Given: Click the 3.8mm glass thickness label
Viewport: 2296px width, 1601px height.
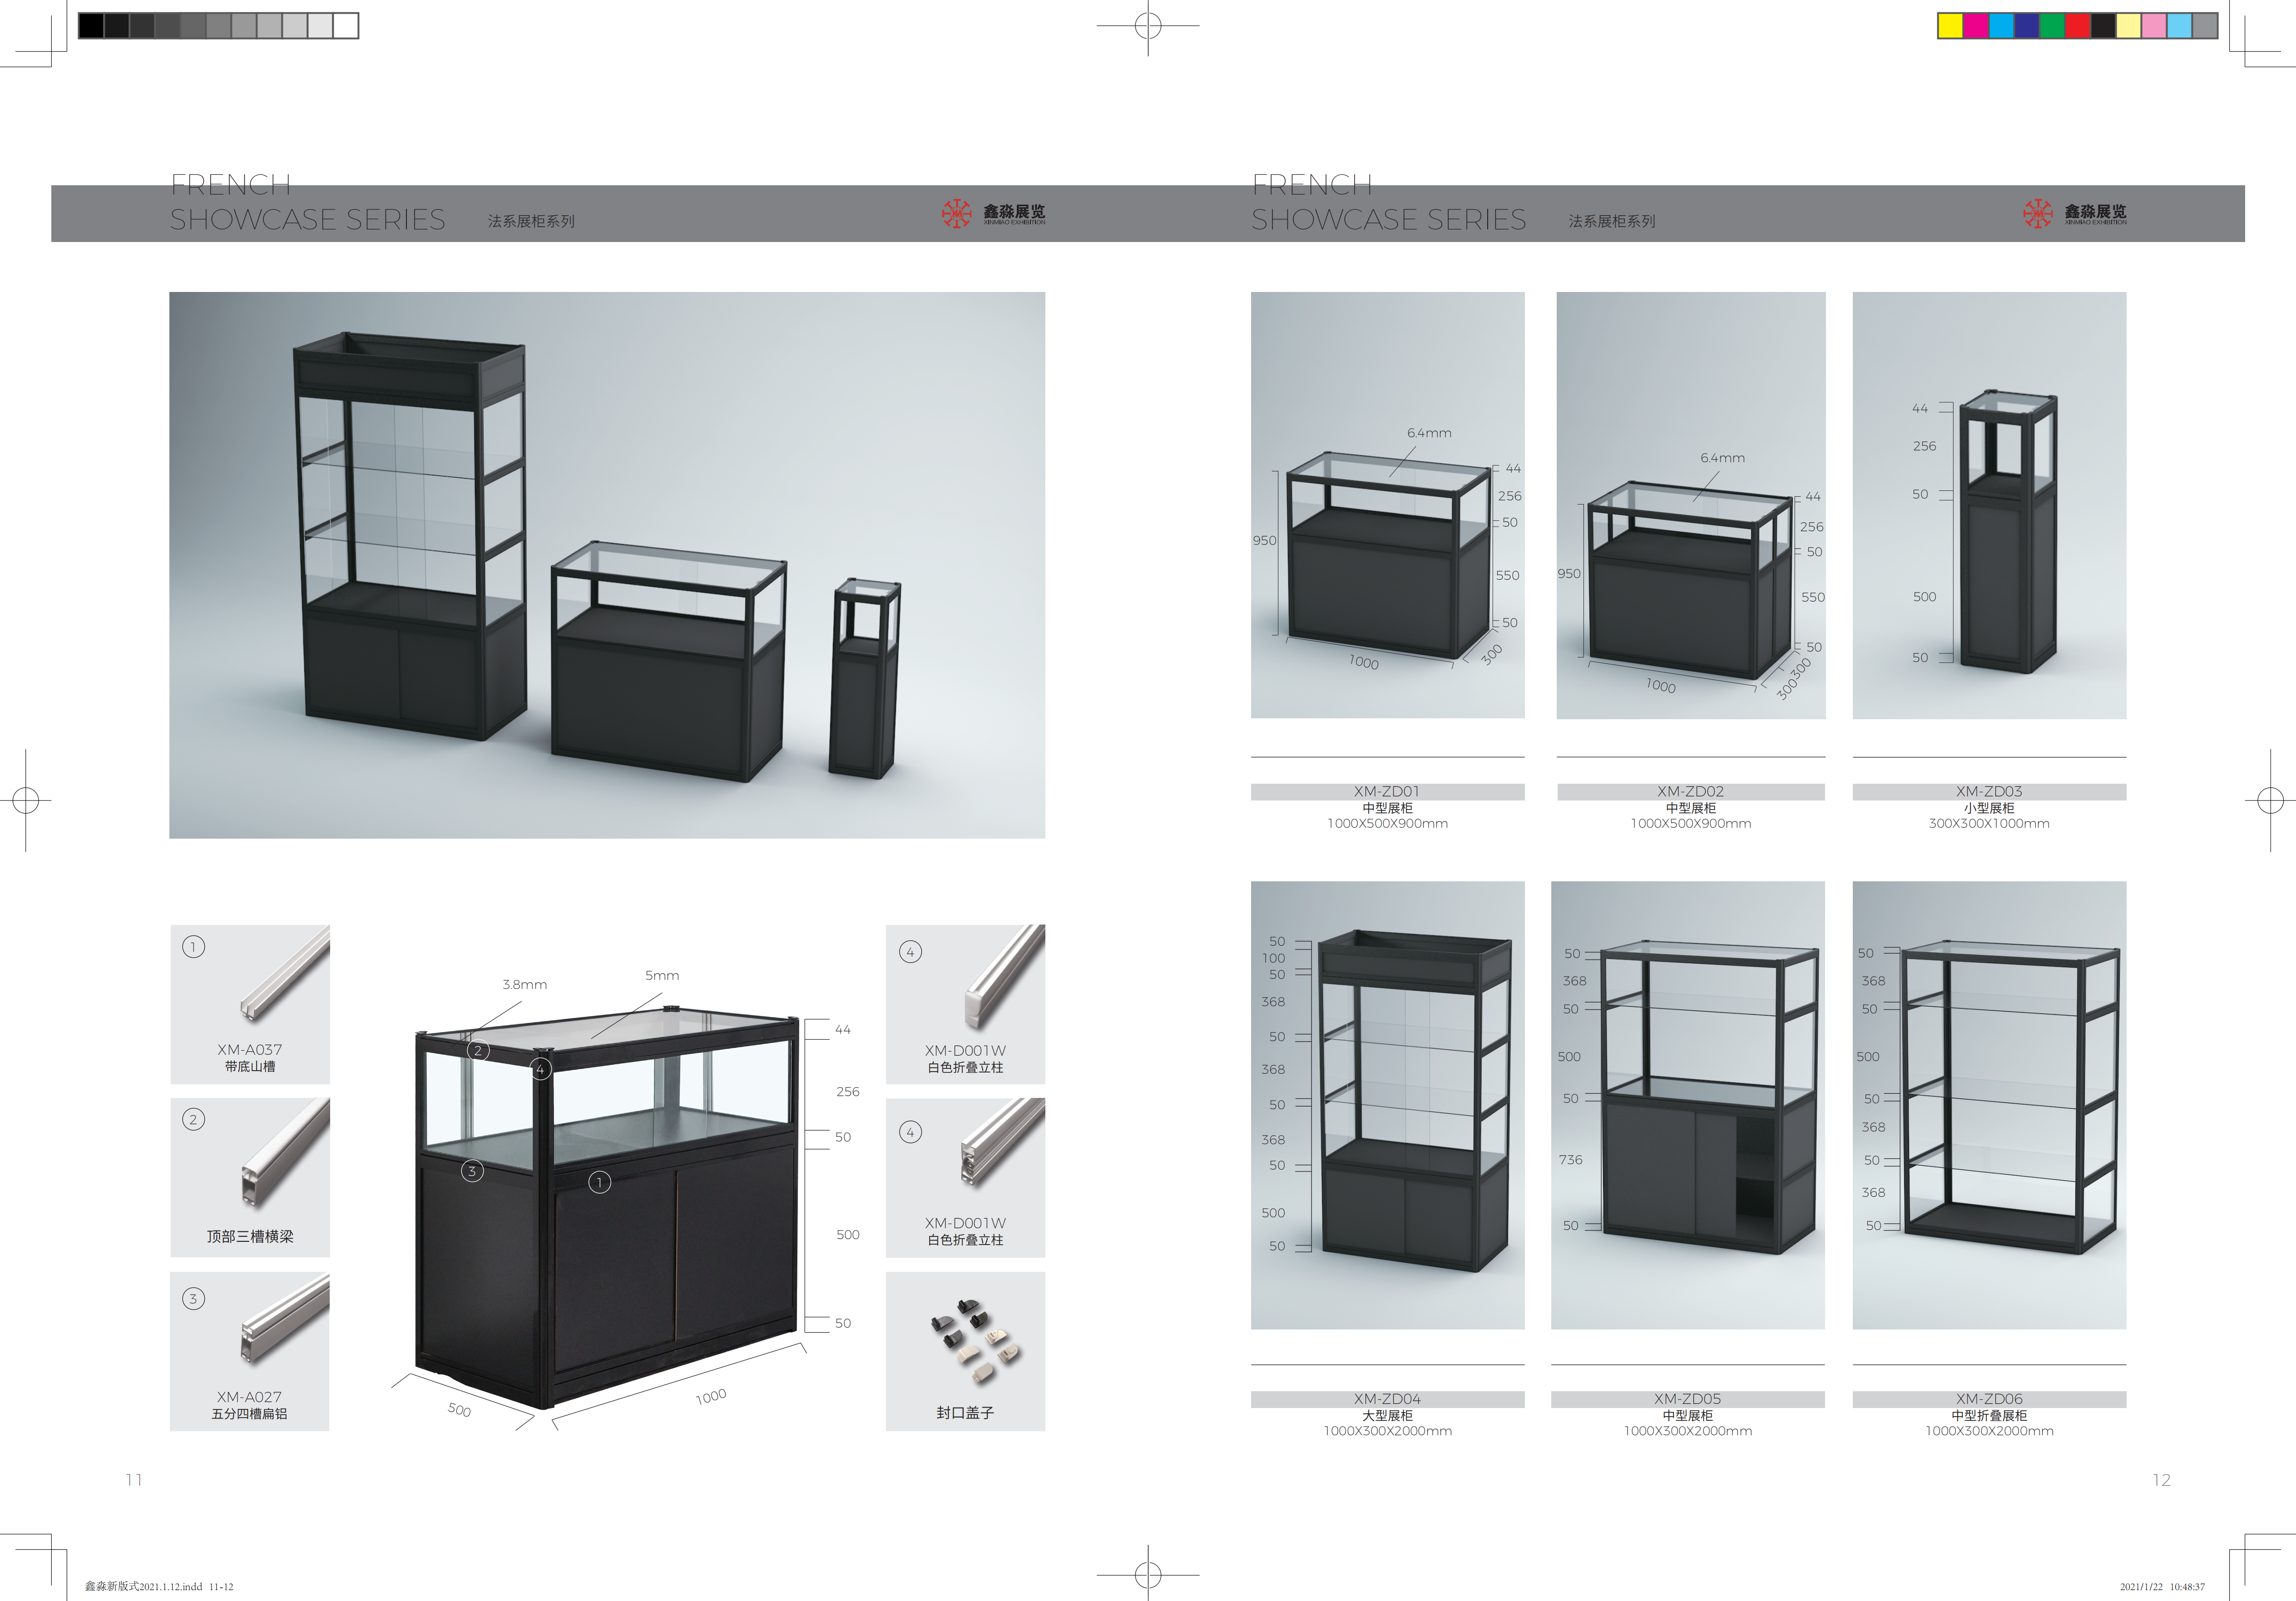Looking at the screenshot, I should pos(525,985).
